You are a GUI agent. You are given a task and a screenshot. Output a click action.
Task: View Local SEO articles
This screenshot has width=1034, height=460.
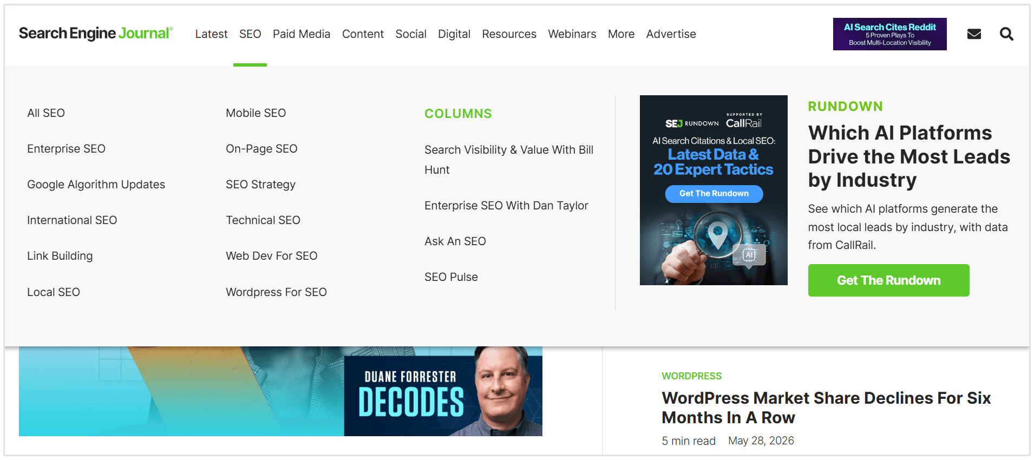[54, 292]
